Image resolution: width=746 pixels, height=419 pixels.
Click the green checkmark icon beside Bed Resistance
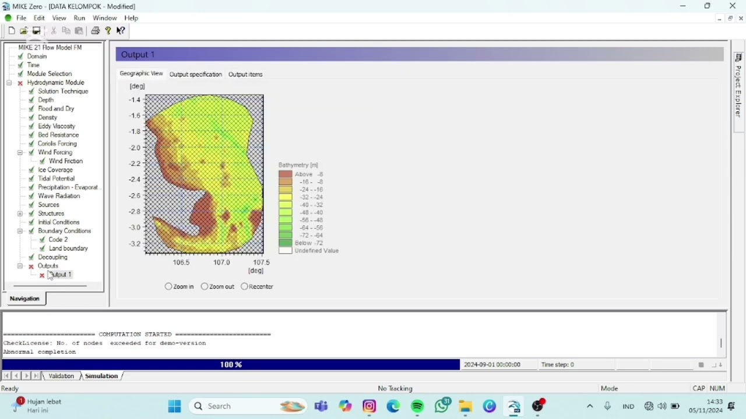[31, 135]
